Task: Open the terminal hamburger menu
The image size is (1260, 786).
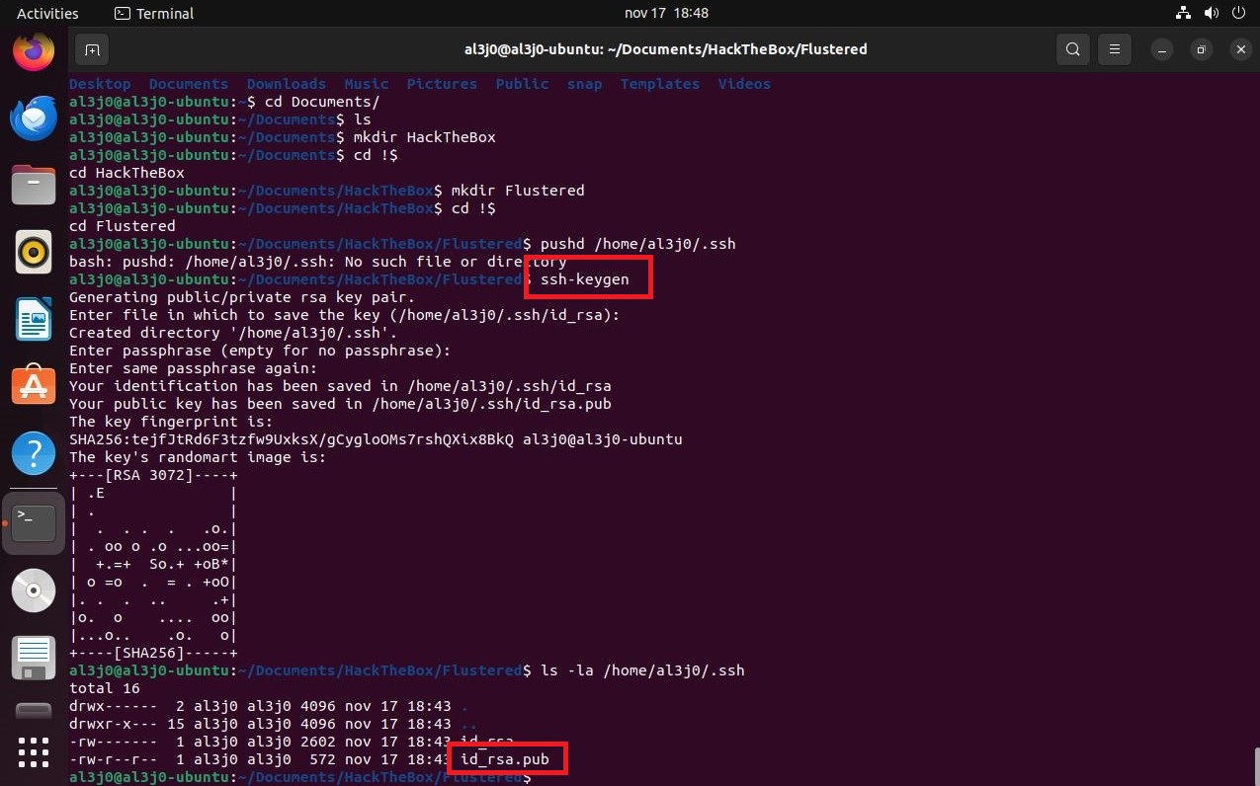Action: [1114, 49]
